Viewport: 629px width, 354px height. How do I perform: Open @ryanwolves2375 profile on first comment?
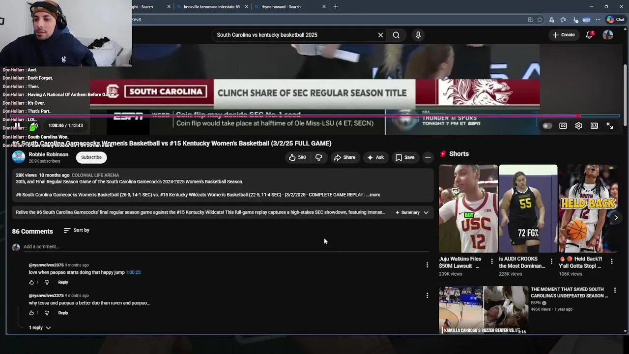click(x=46, y=265)
